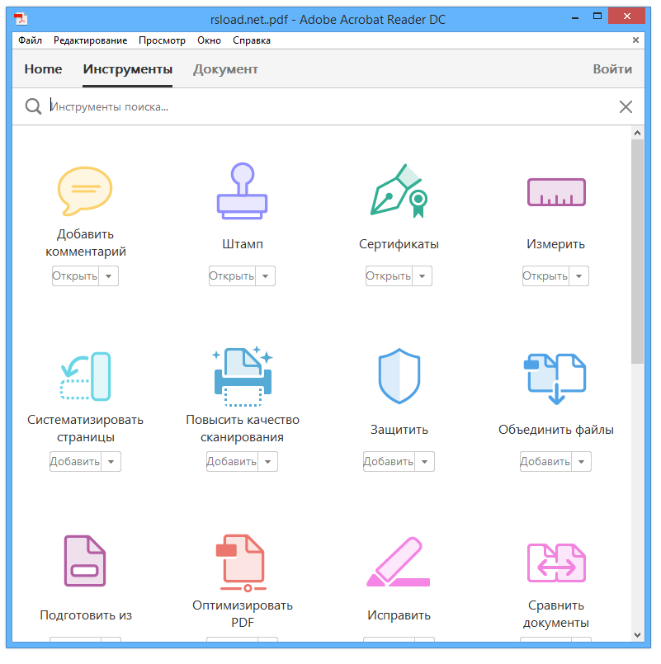
Task: Select the Сертификаты pen nib icon
Action: (399, 191)
